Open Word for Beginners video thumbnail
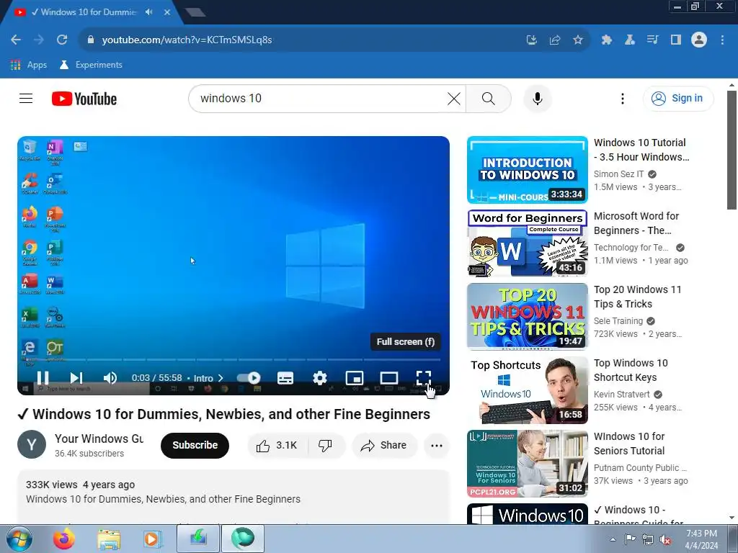Screen dimensions: 738x553 527,243
